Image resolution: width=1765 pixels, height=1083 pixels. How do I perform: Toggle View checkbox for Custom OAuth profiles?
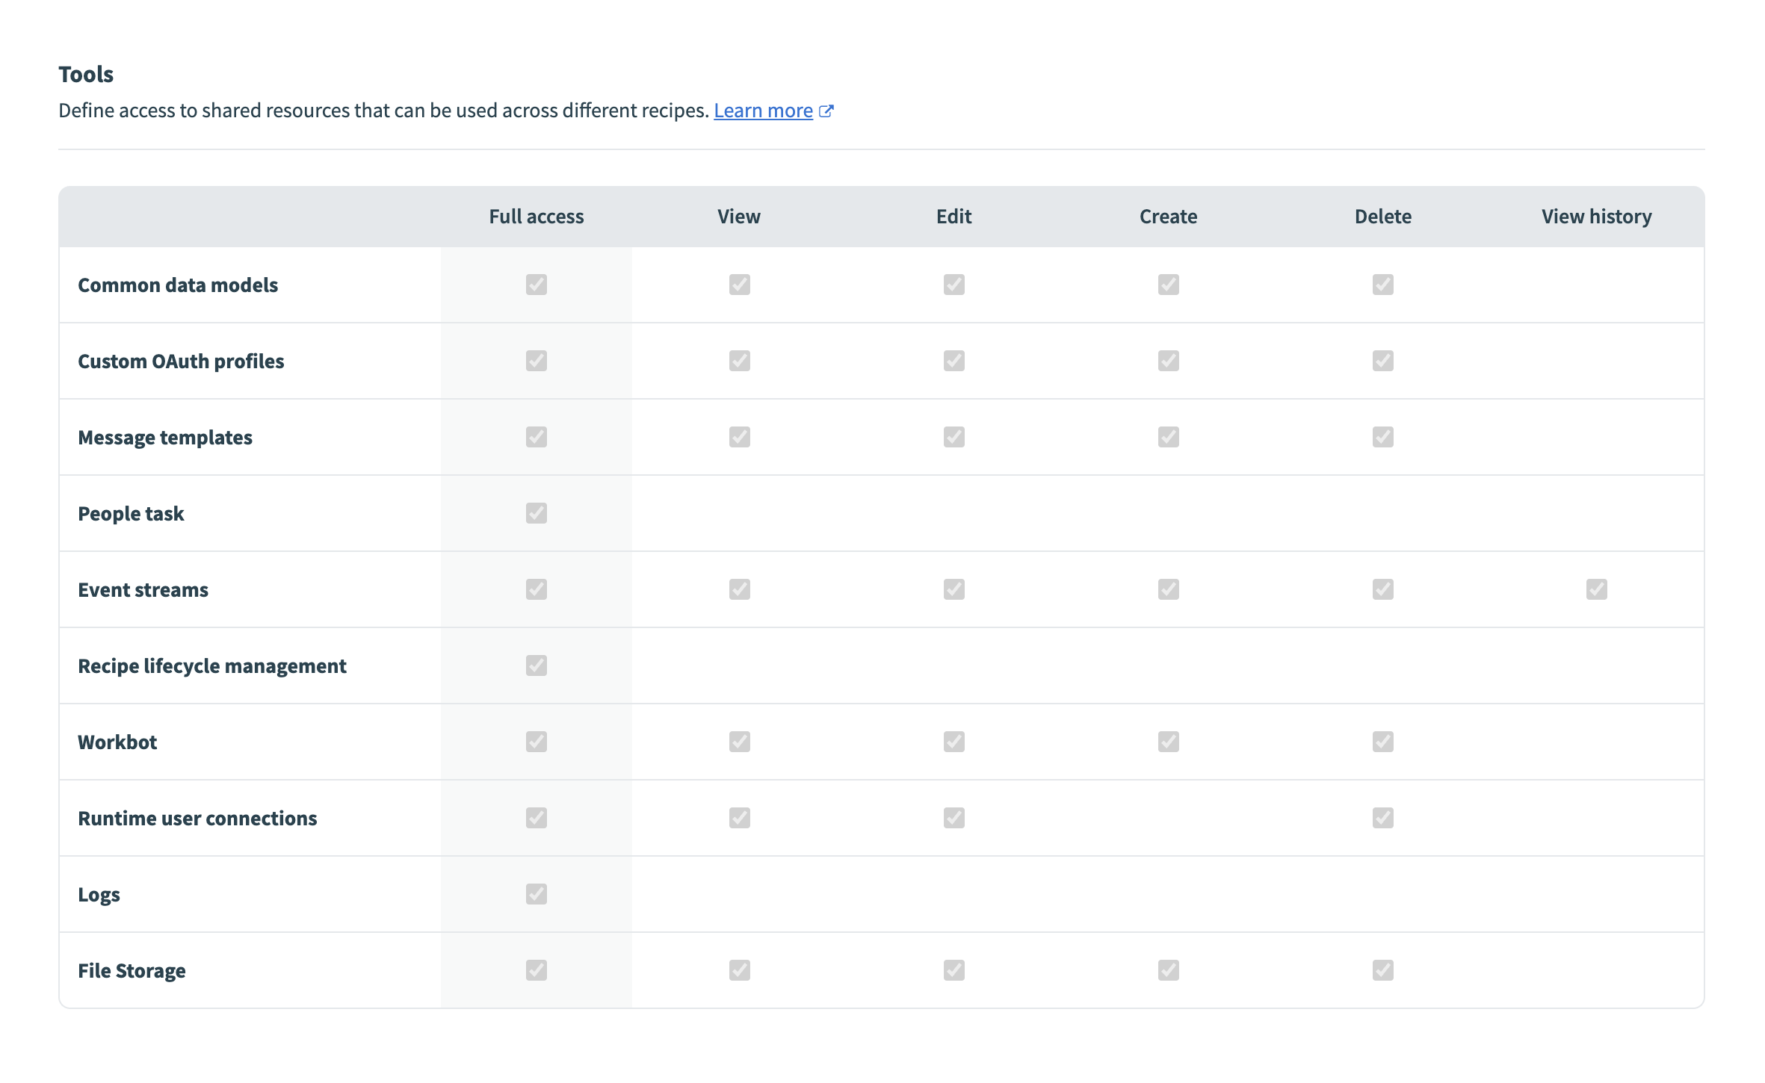(739, 361)
